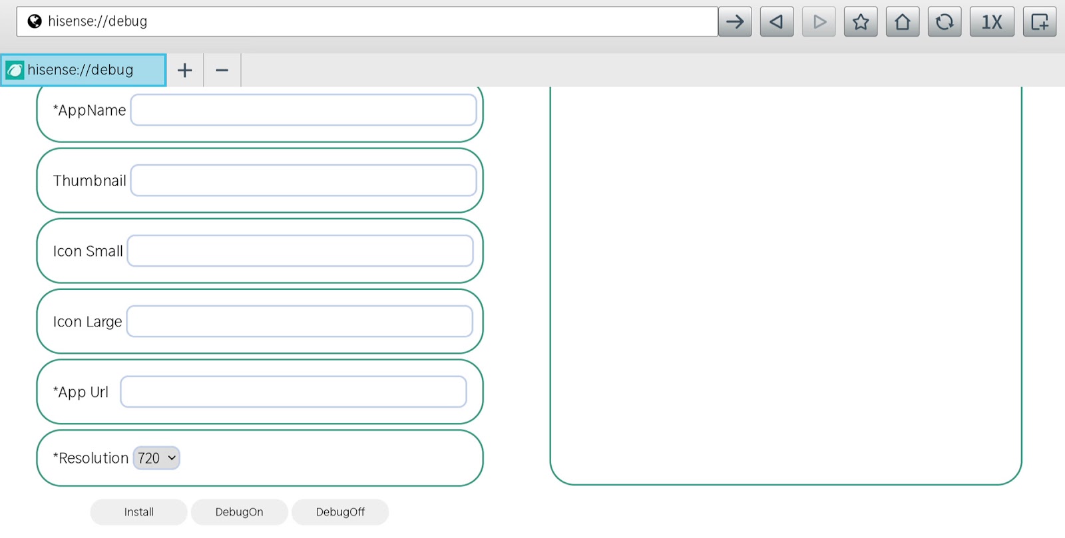Focus the AppName text field
The image size is (1065, 538).
point(304,110)
